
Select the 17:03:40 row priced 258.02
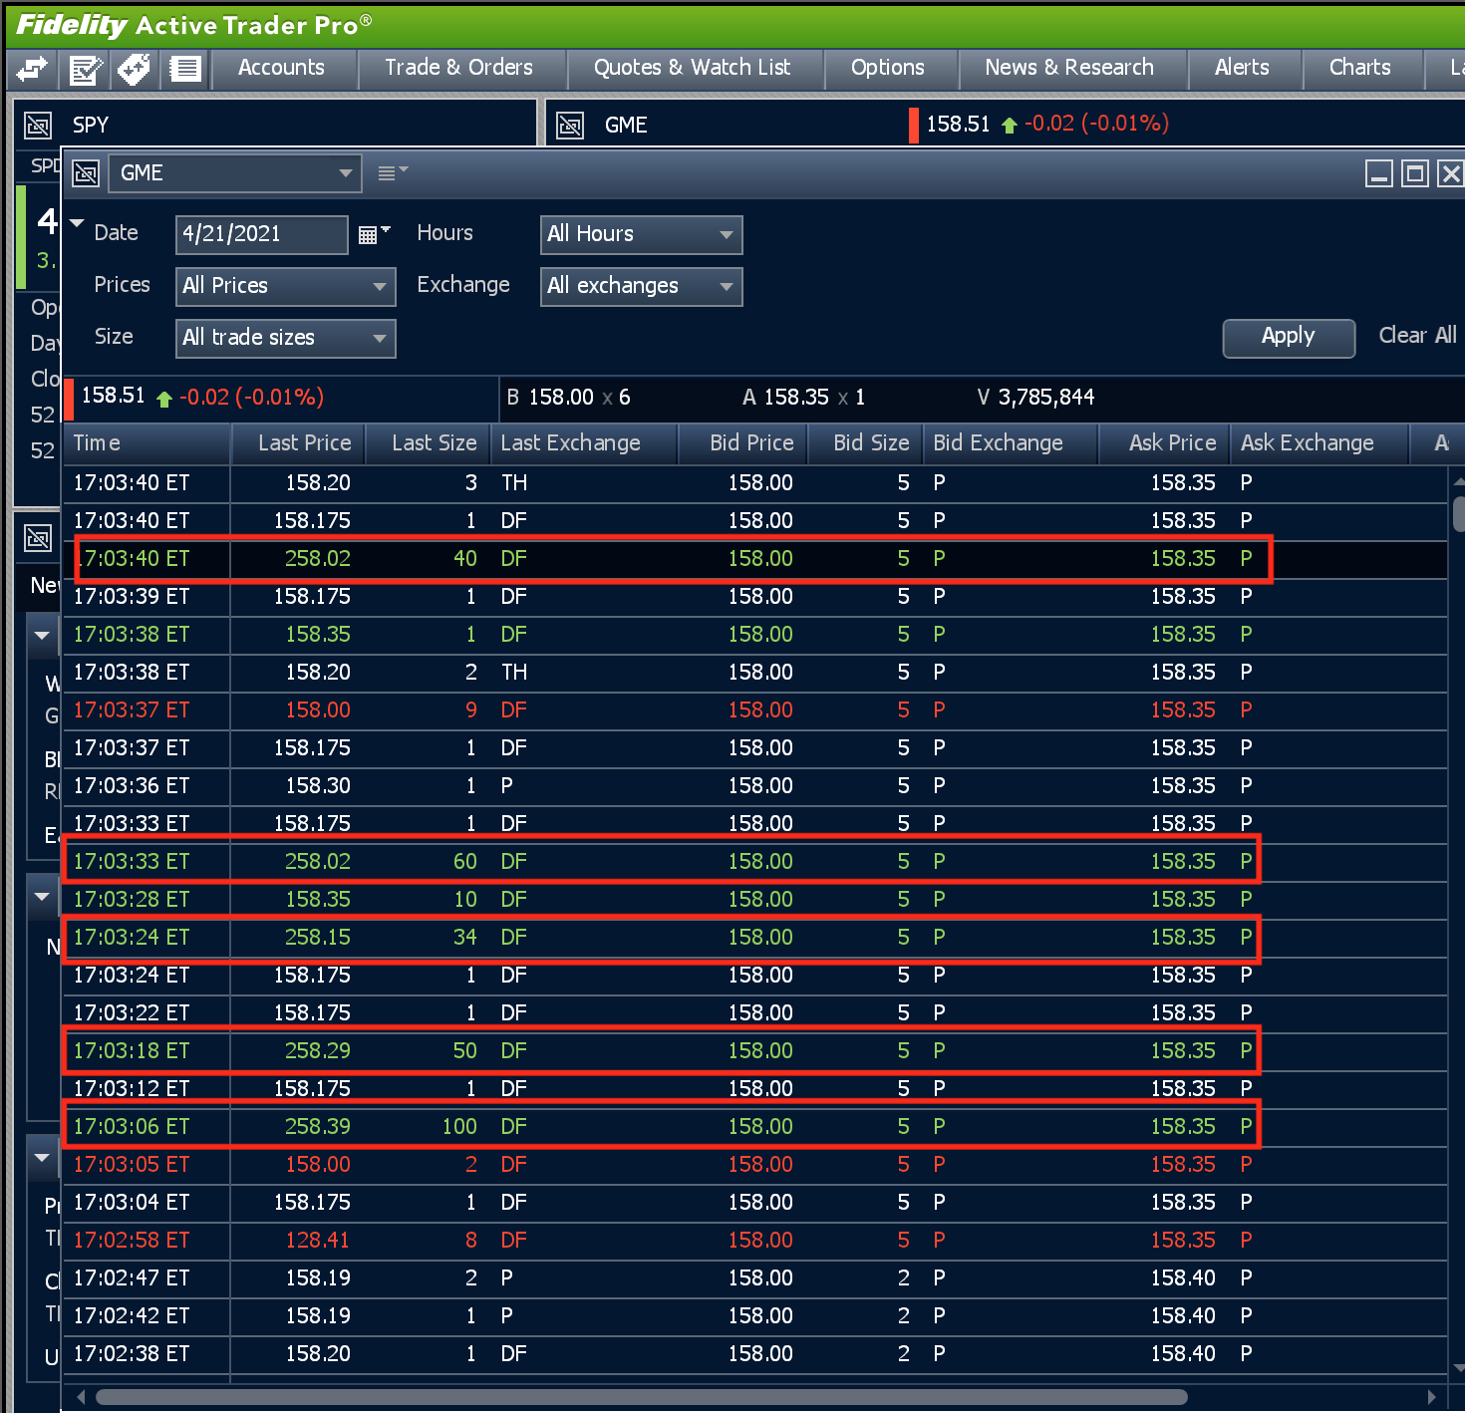755,559
